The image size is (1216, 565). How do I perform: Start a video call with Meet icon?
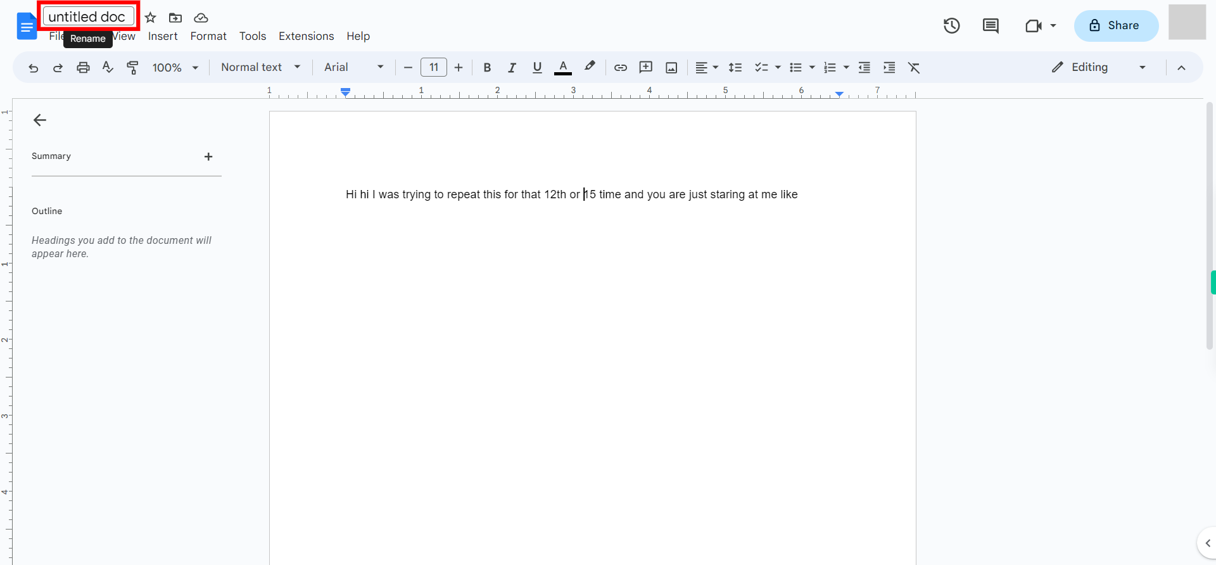point(1034,26)
